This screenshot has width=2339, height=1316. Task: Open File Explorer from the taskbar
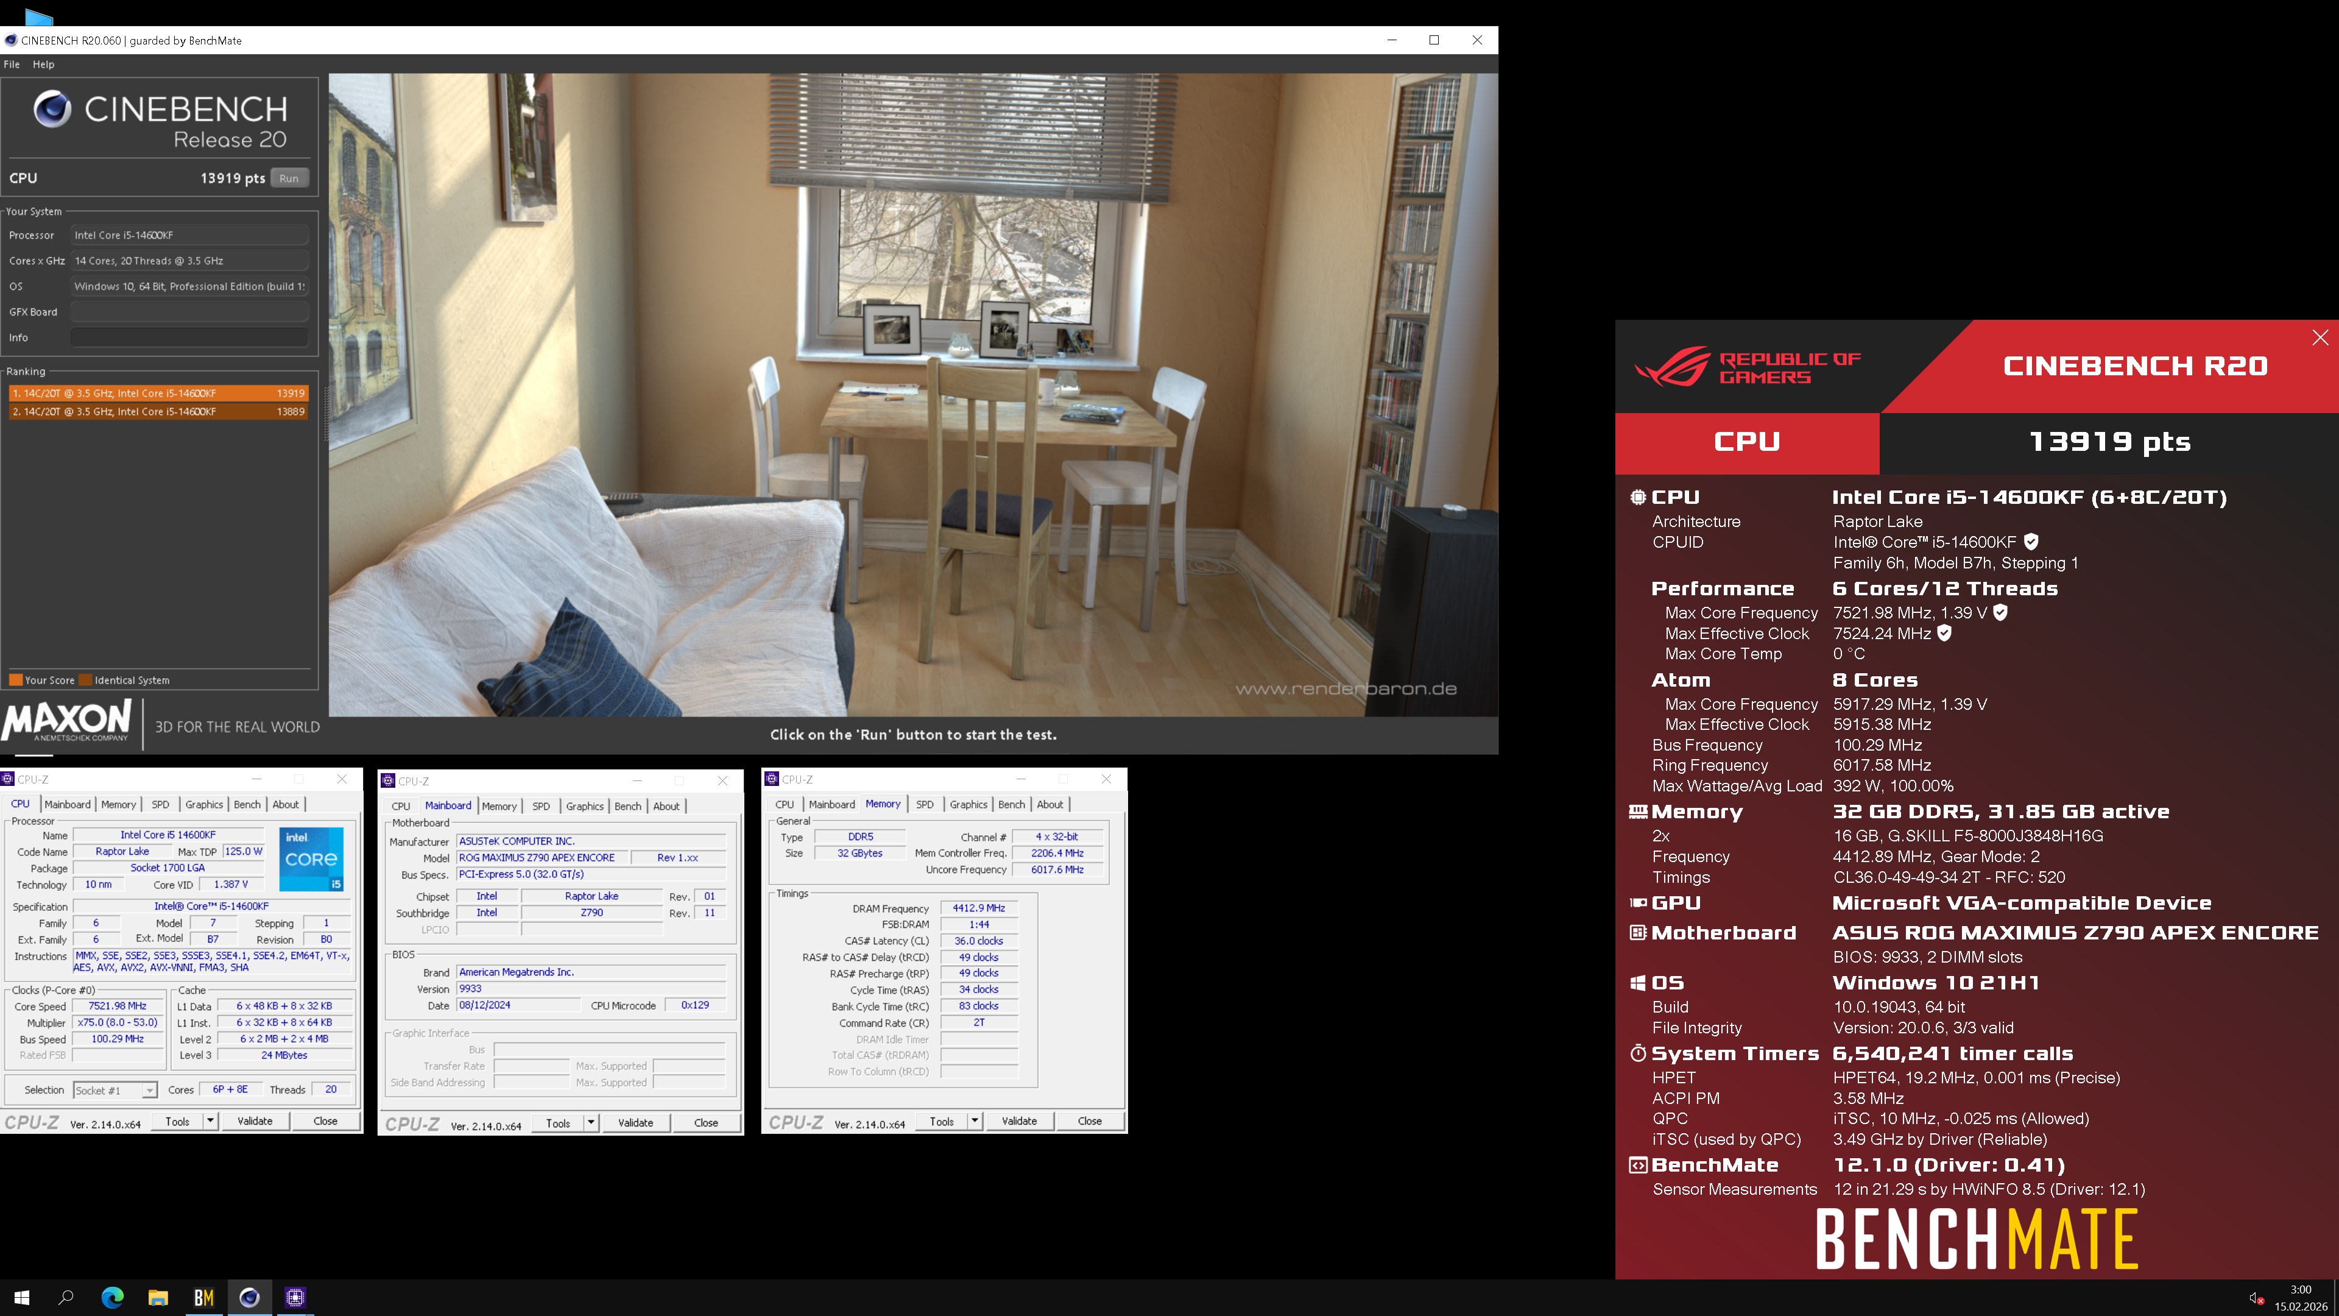point(158,1297)
